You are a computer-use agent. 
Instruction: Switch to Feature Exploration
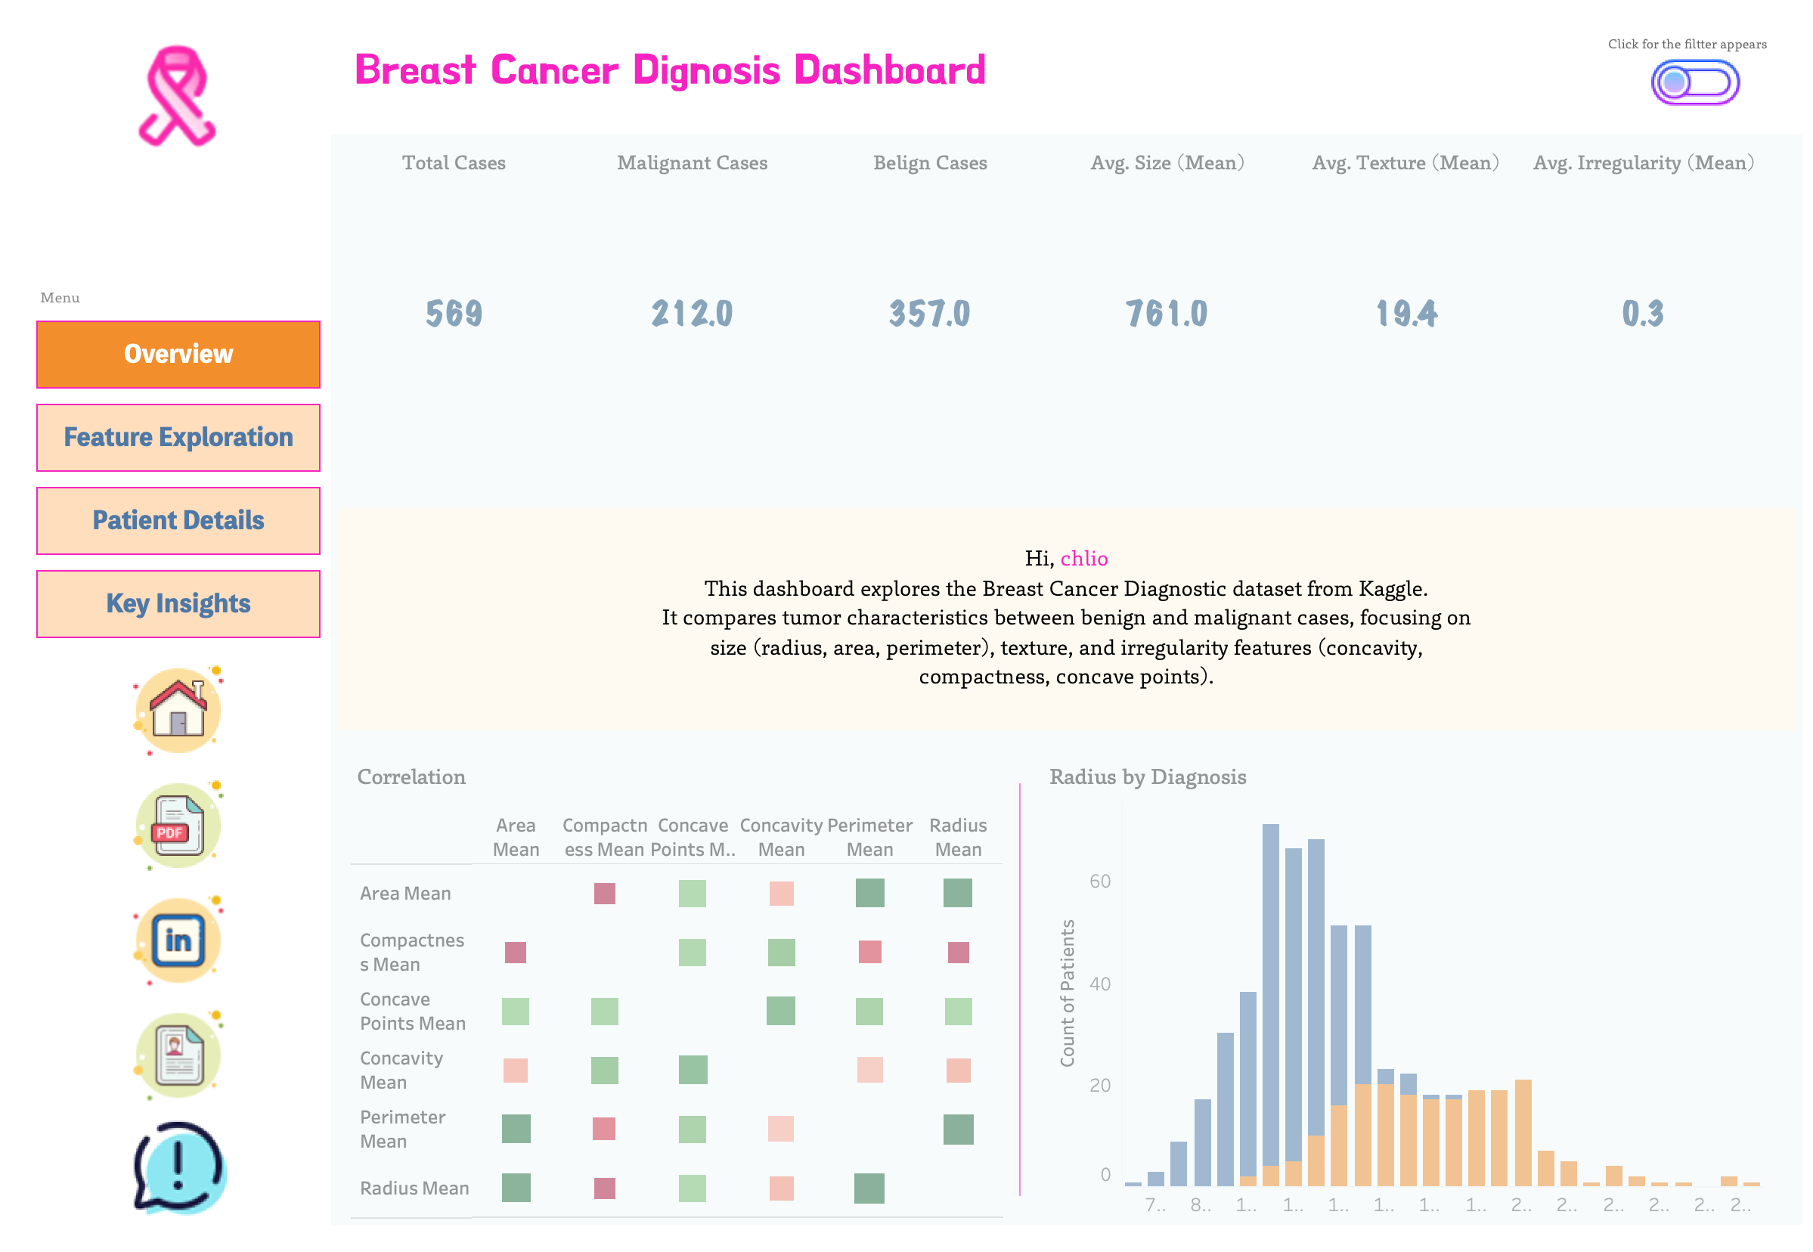pos(178,437)
